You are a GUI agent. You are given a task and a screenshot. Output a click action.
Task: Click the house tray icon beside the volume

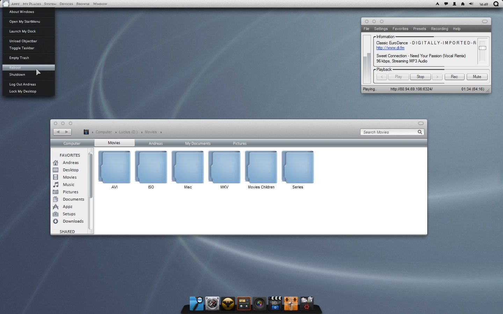[463, 4]
